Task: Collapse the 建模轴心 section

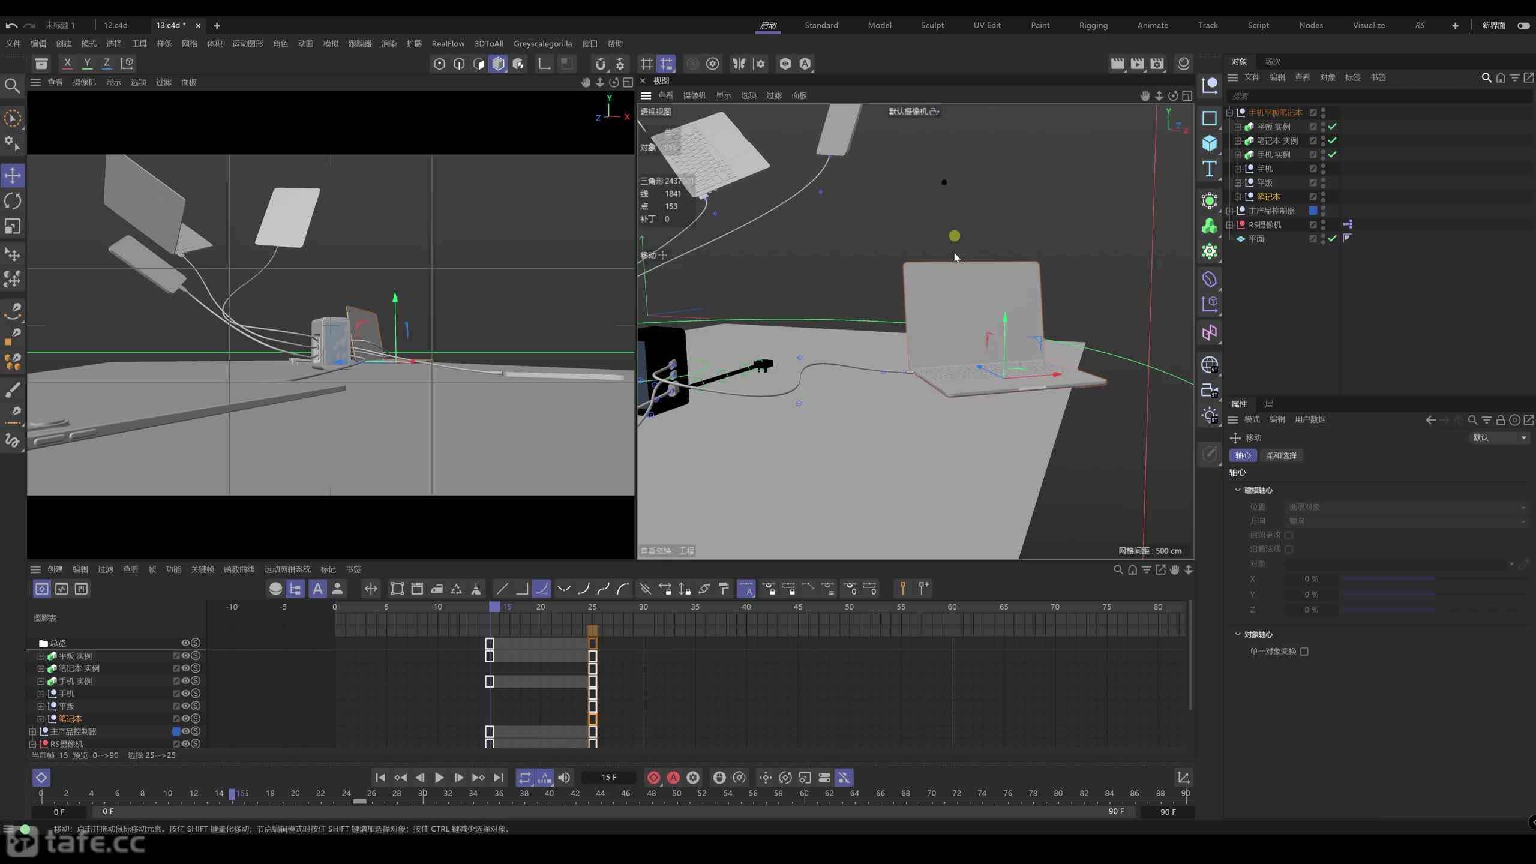Action: (1237, 490)
